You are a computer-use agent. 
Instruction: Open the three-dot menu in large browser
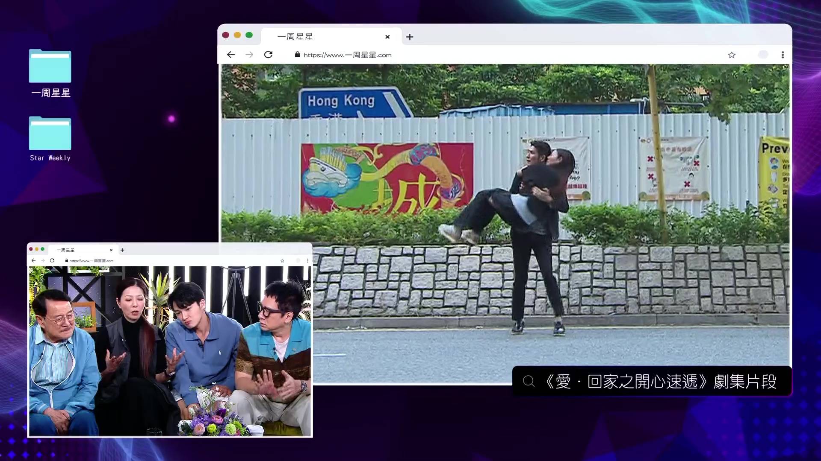[783, 55]
